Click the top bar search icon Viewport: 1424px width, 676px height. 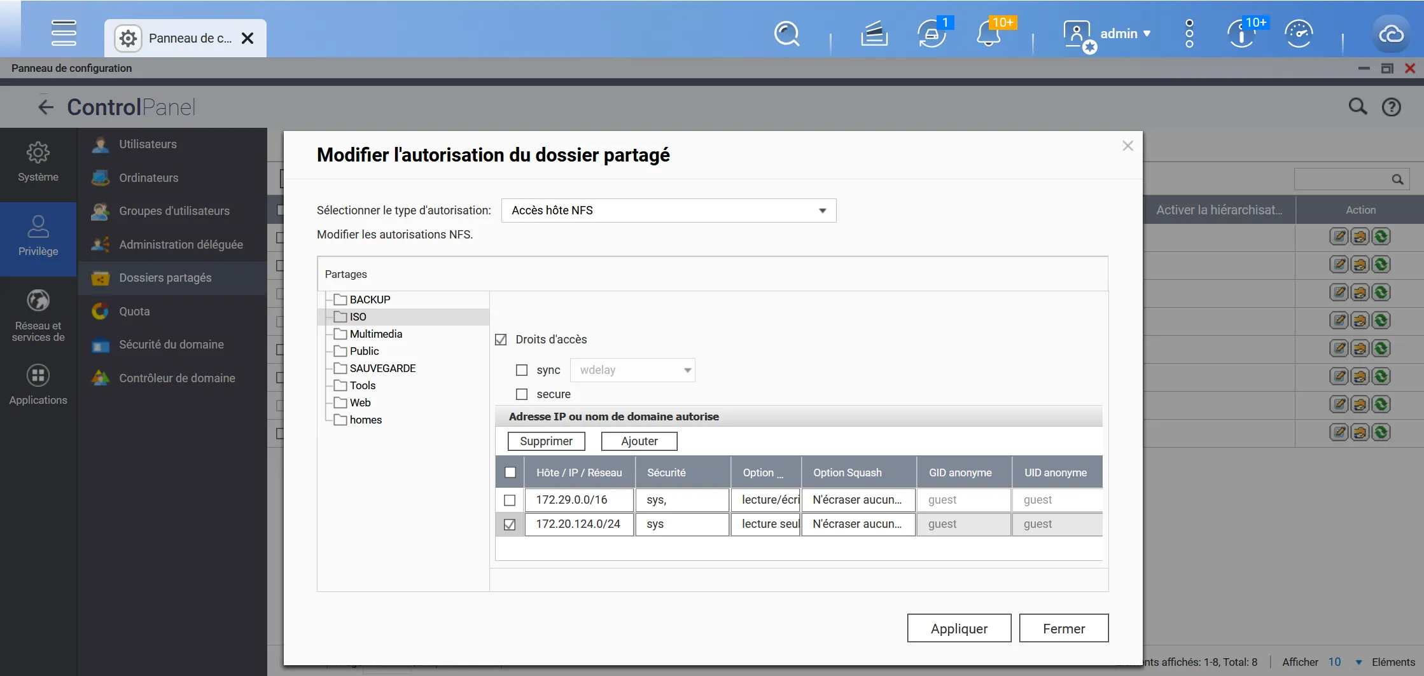[786, 34]
